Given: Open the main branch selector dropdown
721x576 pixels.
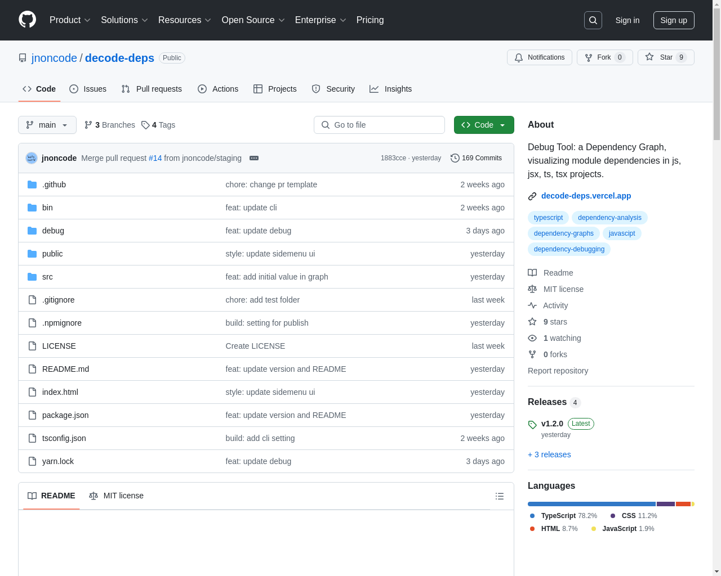Looking at the screenshot, I should (47, 125).
